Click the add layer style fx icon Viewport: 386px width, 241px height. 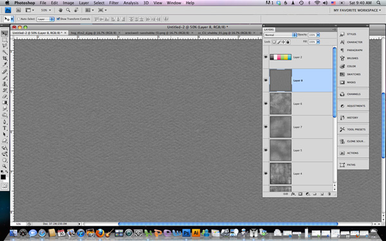pyautogui.click(x=293, y=194)
